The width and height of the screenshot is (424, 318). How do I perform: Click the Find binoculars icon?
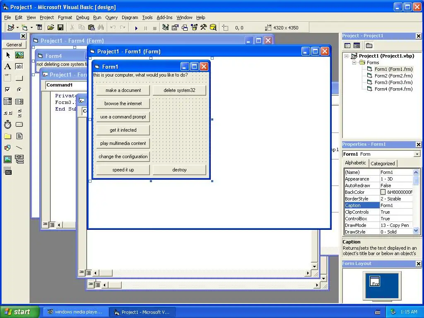pos(101,28)
